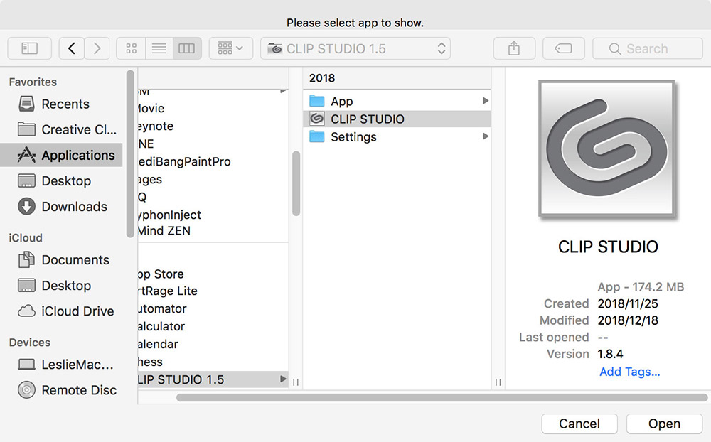This screenshot has width=711, height=442.
Task: Toggle the sidebar visibility button
Action: coord(29,48)
